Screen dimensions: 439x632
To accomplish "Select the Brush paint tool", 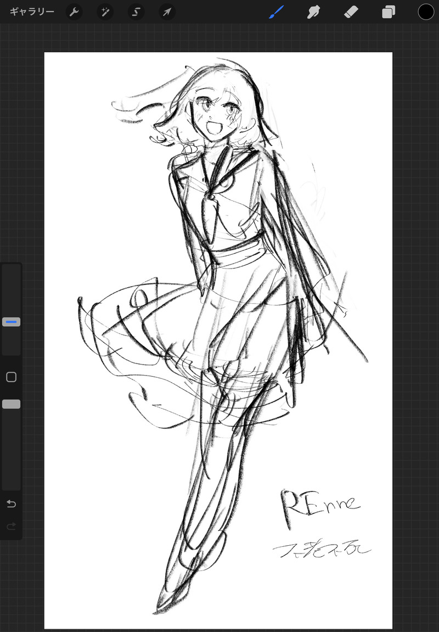I will pos(276,12).
